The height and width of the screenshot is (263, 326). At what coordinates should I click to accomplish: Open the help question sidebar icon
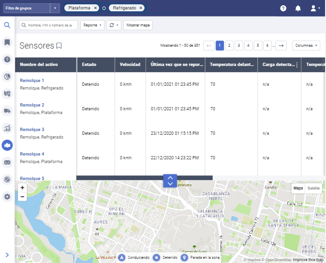7,59
